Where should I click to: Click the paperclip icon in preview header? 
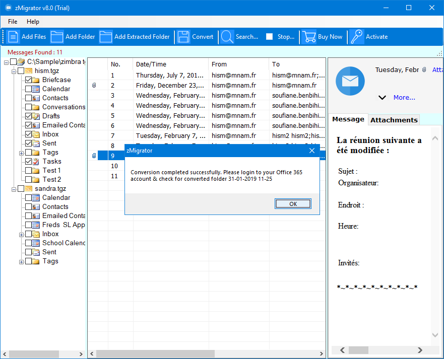click(424, 69)
